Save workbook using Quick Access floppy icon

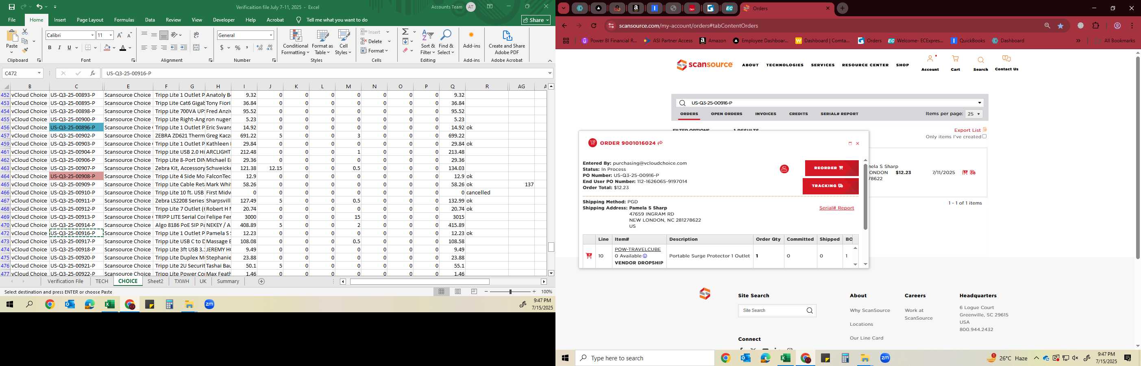coord(11,7)
